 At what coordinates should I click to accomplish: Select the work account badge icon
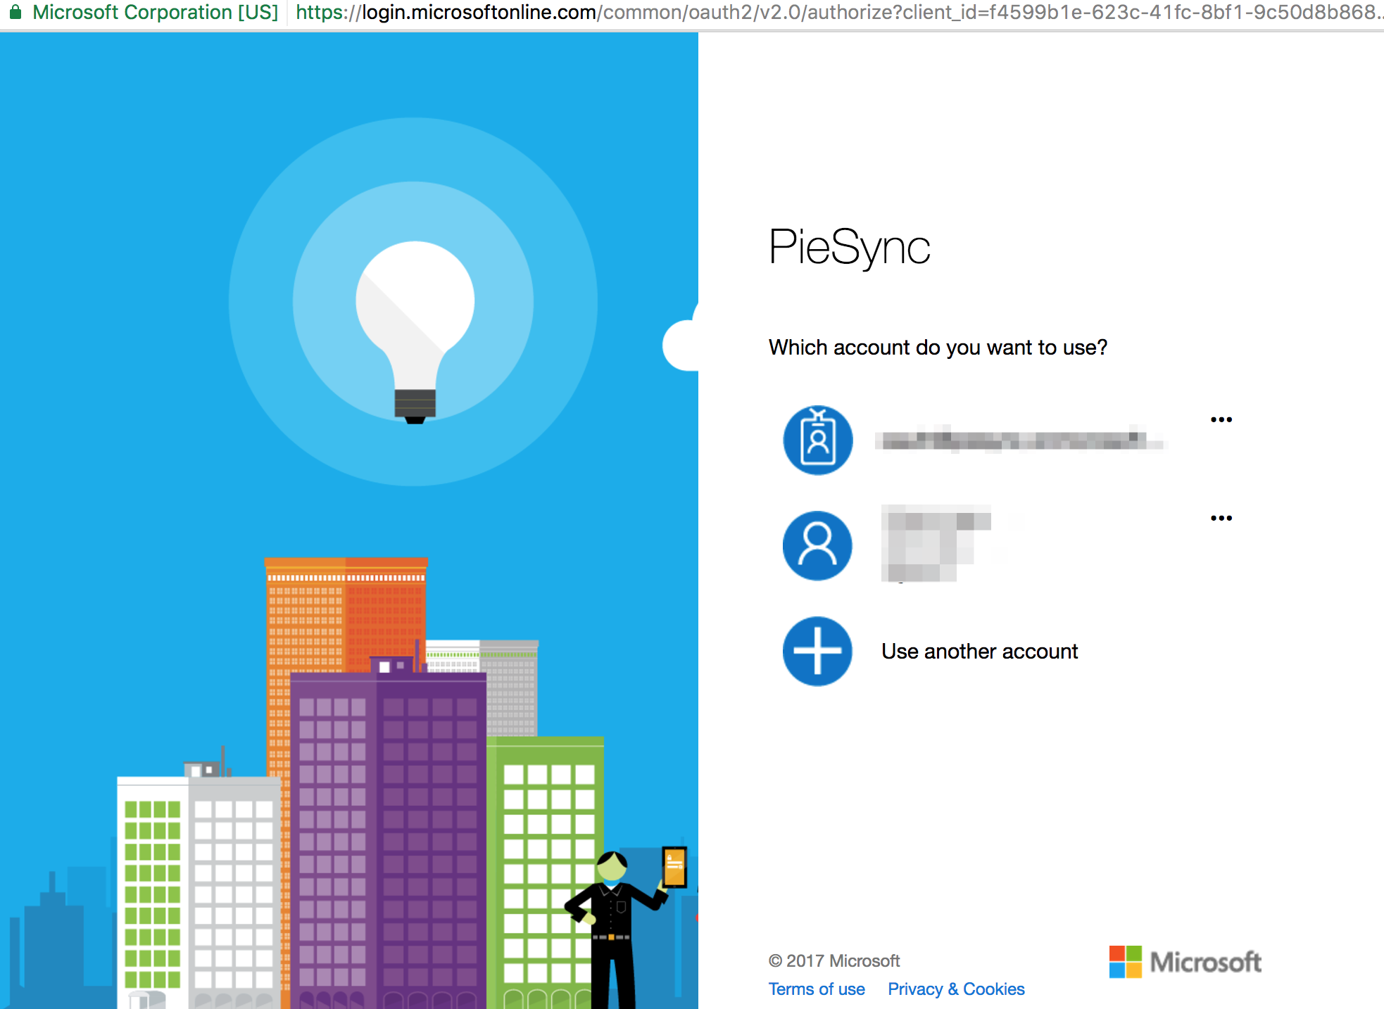[817, 440]
